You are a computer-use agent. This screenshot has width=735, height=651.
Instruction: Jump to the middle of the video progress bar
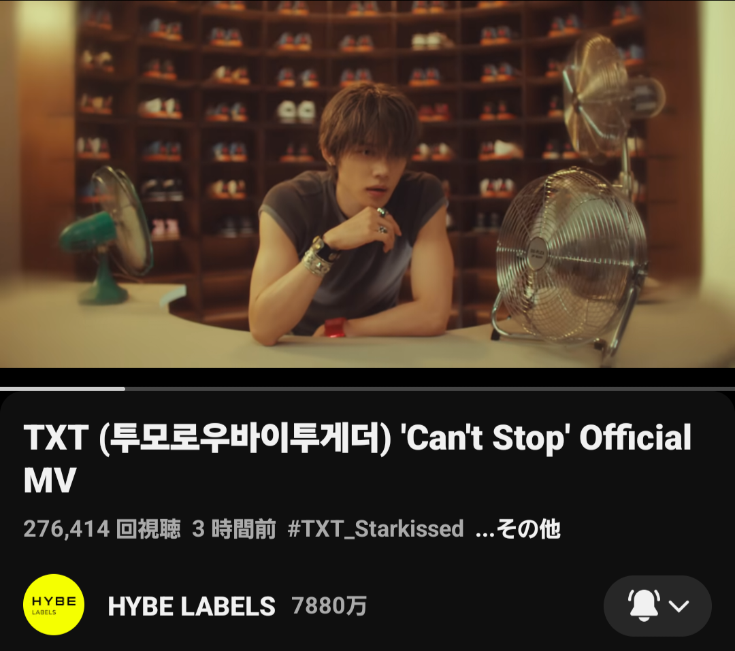367,389
